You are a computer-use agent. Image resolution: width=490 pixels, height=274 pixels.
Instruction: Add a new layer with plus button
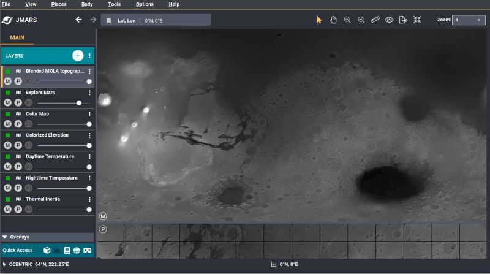[x=78, y=56]
